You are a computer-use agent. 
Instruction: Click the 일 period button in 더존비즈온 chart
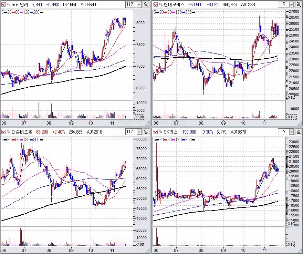pos(146,131)
